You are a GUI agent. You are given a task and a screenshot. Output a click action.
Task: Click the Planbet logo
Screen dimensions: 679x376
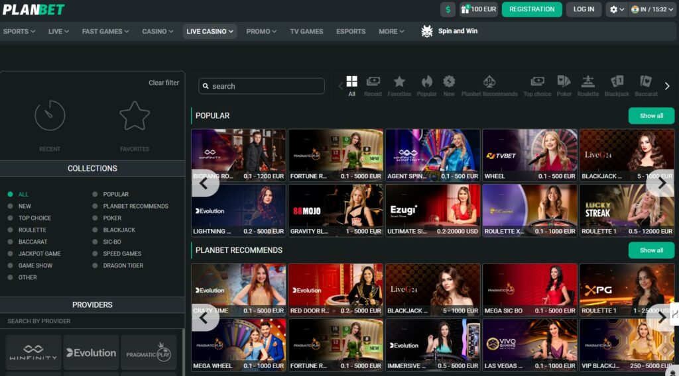click(34, 9)
